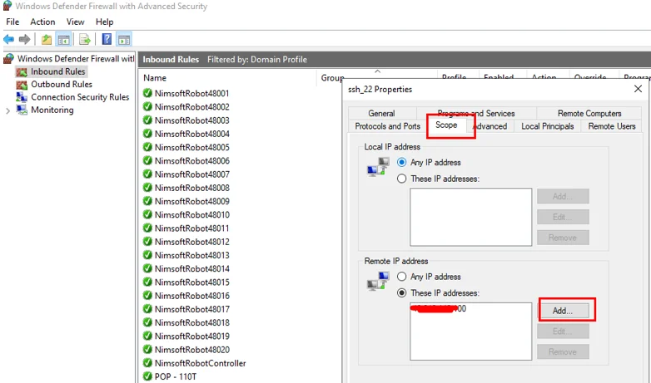Click Add button for Remote IP address
This screenshot has width=651, height=383.
tap(563, 311)
